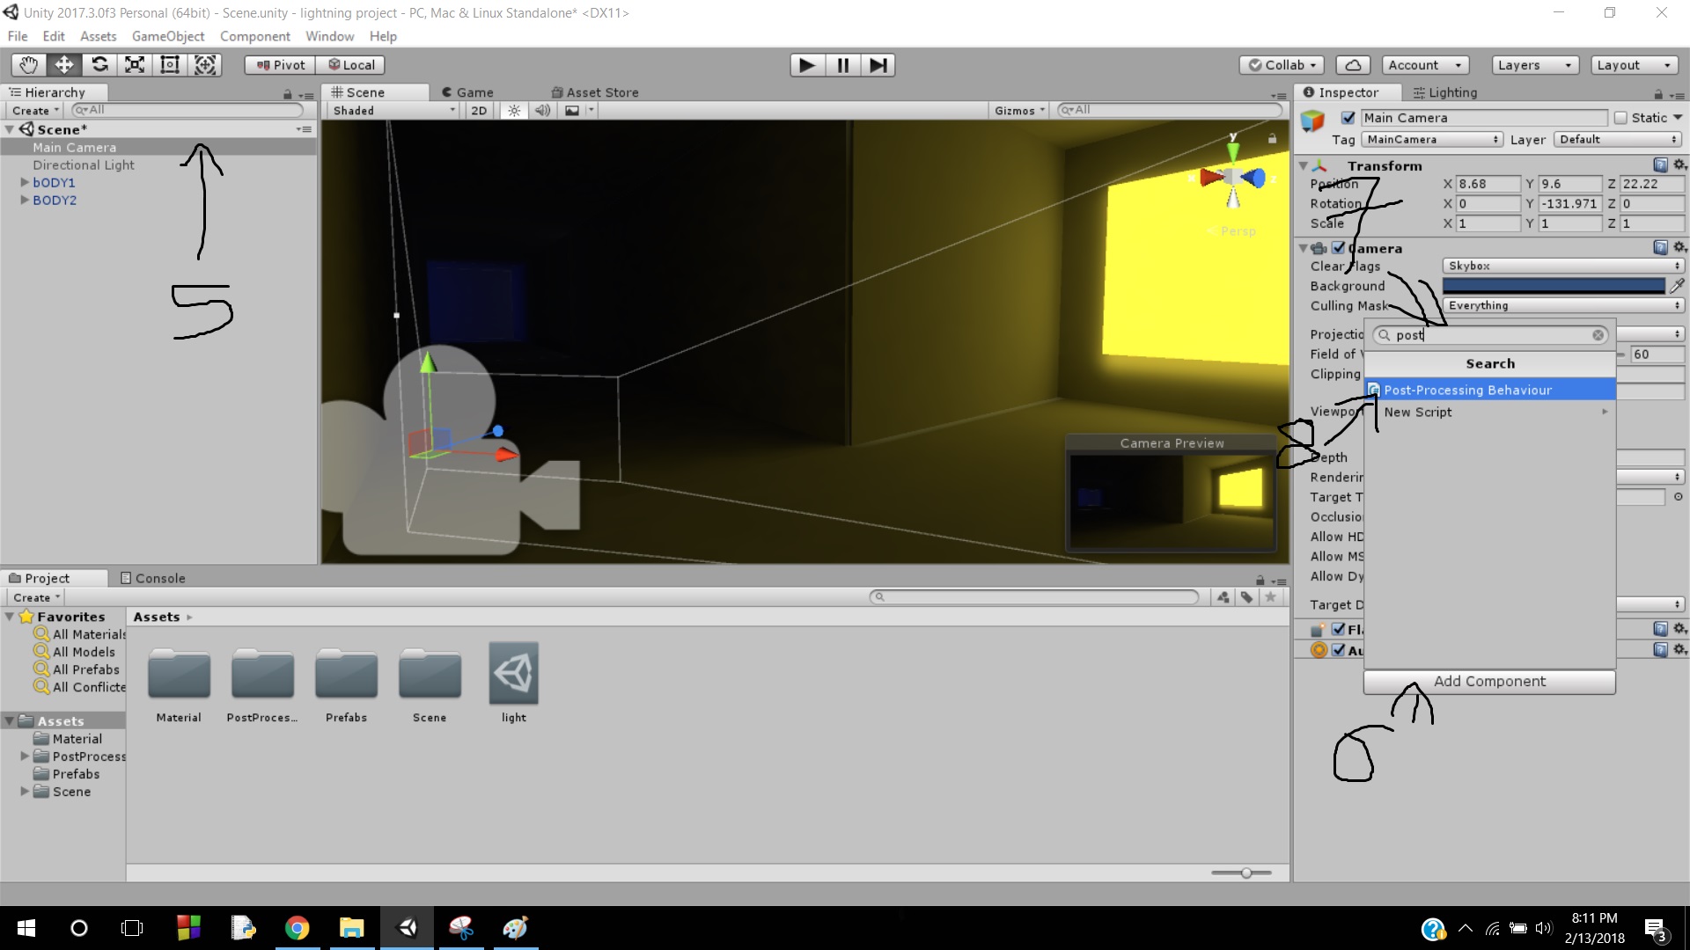Image resolution: width=1690 pixels, height=950 pixels.
Task: Click the Background color swatch
Action: click(1554, 286)
